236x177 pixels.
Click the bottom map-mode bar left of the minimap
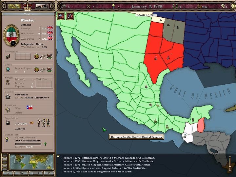[5, 168]
